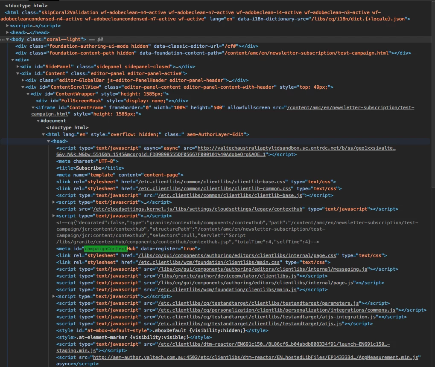Open the clientlib-base.js src link
This screenshot has width=435, height=367.
click(230, 195)
